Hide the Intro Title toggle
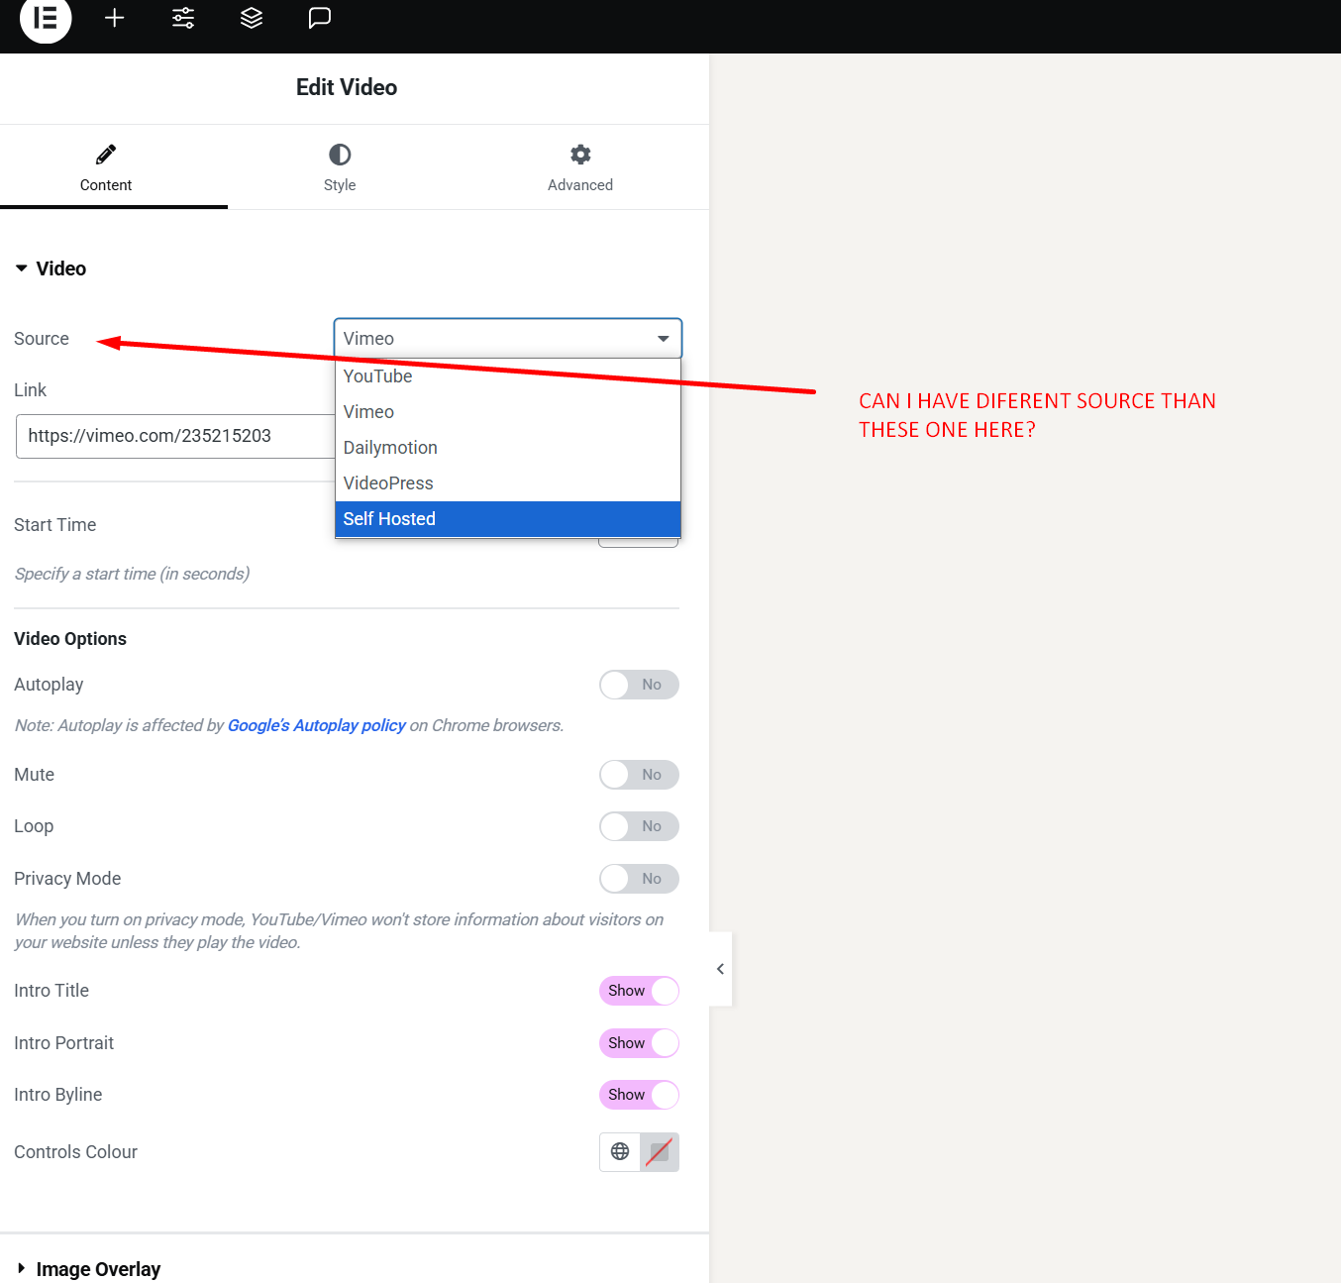 pos(639,991)
